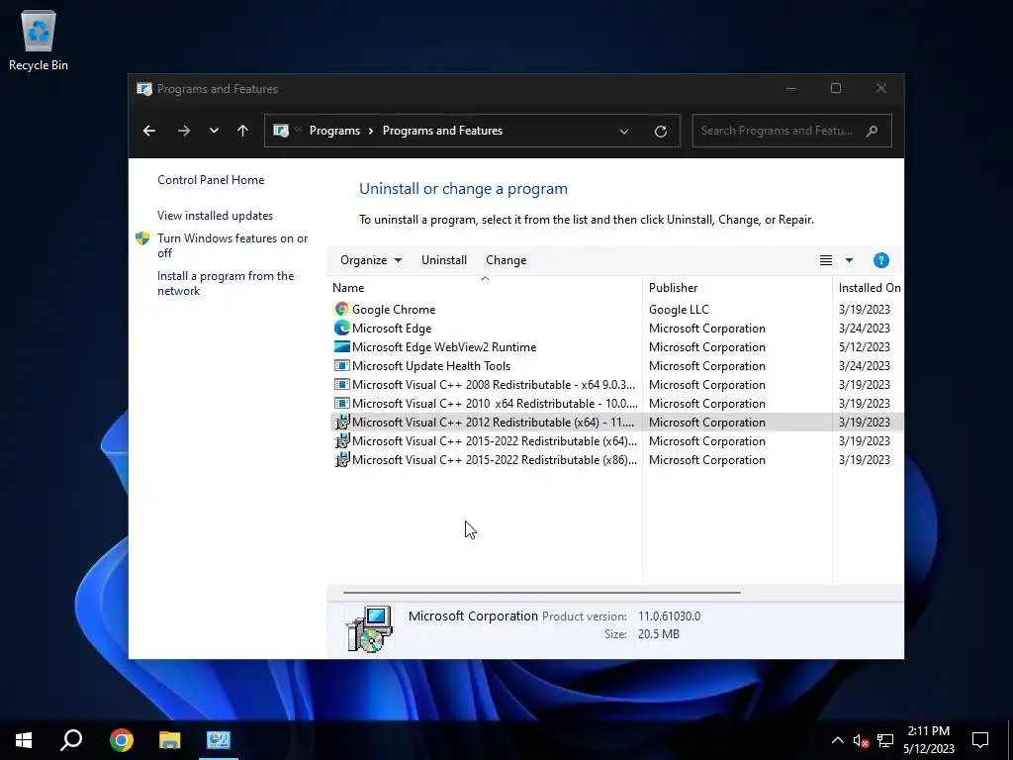Go back using the back arrow
1013x760 pixels.
tap(149, 131)
